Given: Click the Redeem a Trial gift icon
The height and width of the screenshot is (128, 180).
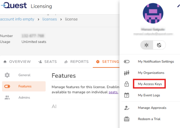Looking at the screenshot, I should pyautogui.click(x=127, y=119).
